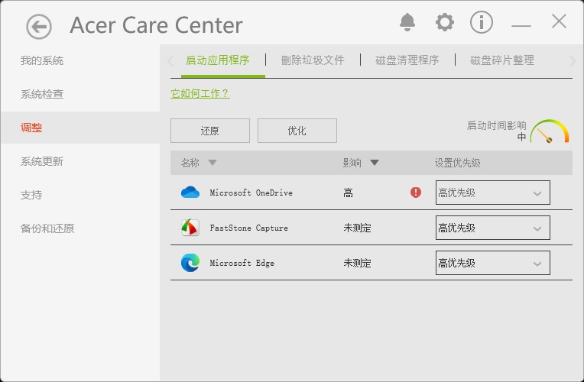The height and width of the screenshot is (382, 584).
Task: Open 系统检查 in the sidebar
Action: tap(42, 94)
